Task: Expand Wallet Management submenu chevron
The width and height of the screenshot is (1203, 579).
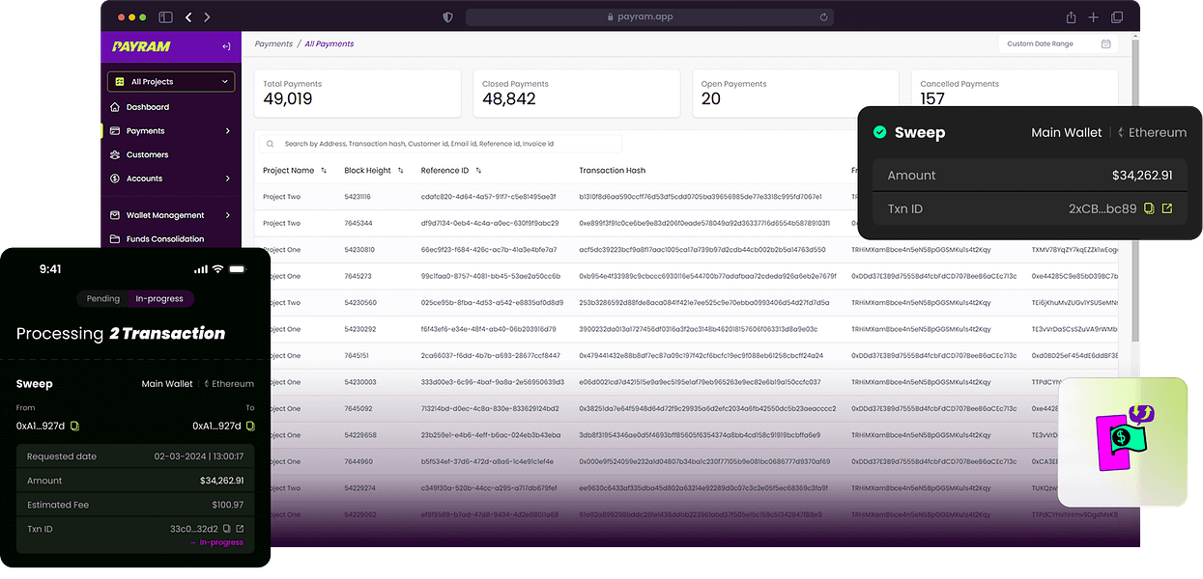Action: click(x=228, y=215)
